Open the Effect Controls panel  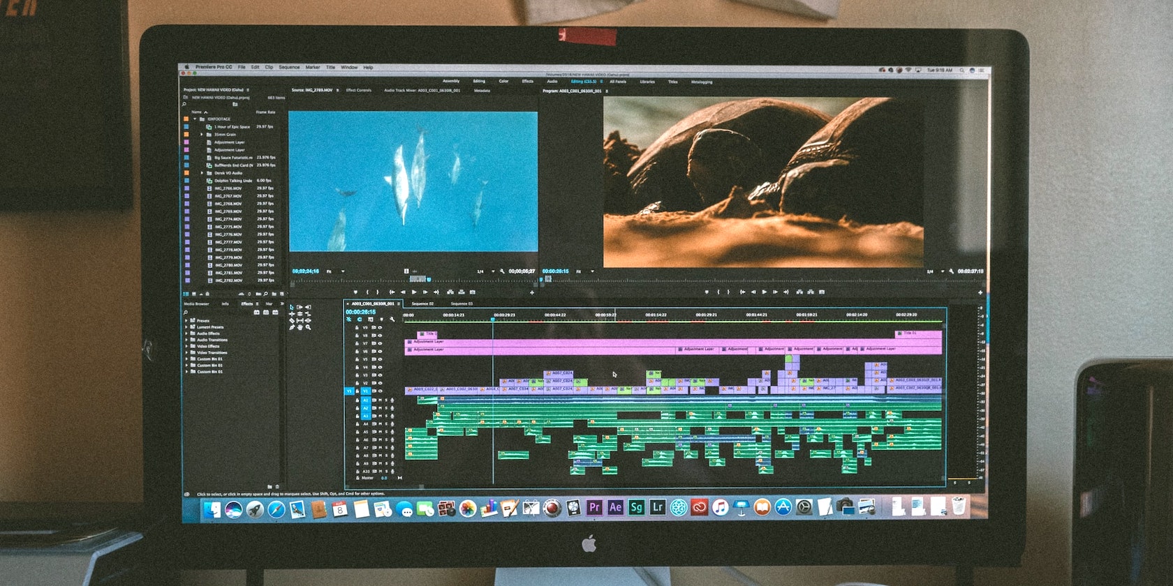(359, 90)
